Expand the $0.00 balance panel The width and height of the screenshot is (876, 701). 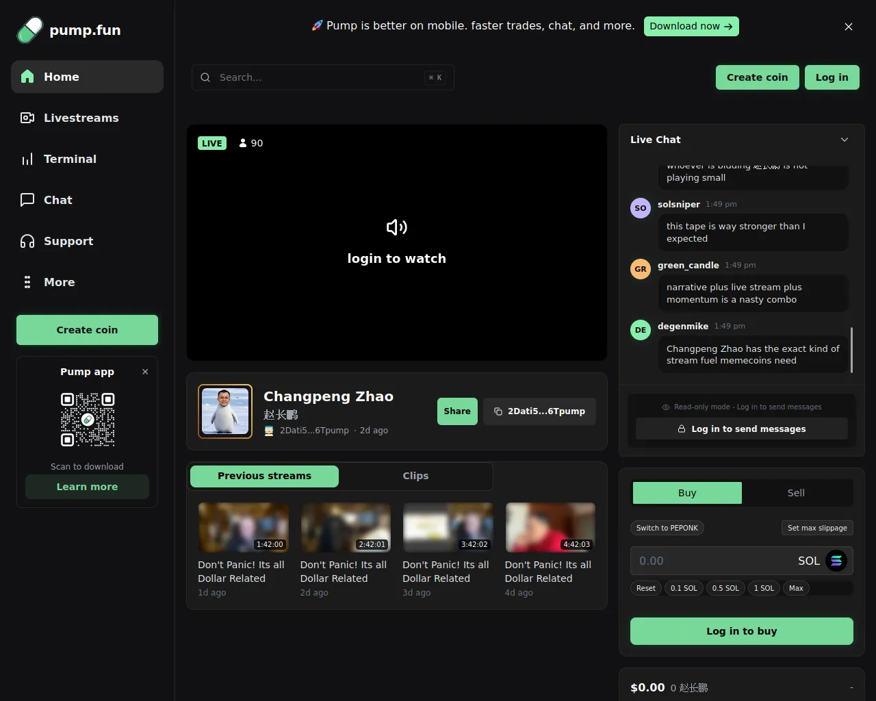click(851, 687)
